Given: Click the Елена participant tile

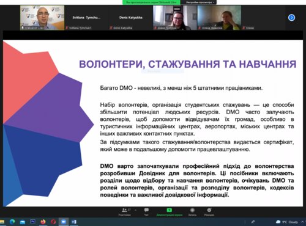Looking at the screenshot, I should pyautogui.click(x=263, y=18).
